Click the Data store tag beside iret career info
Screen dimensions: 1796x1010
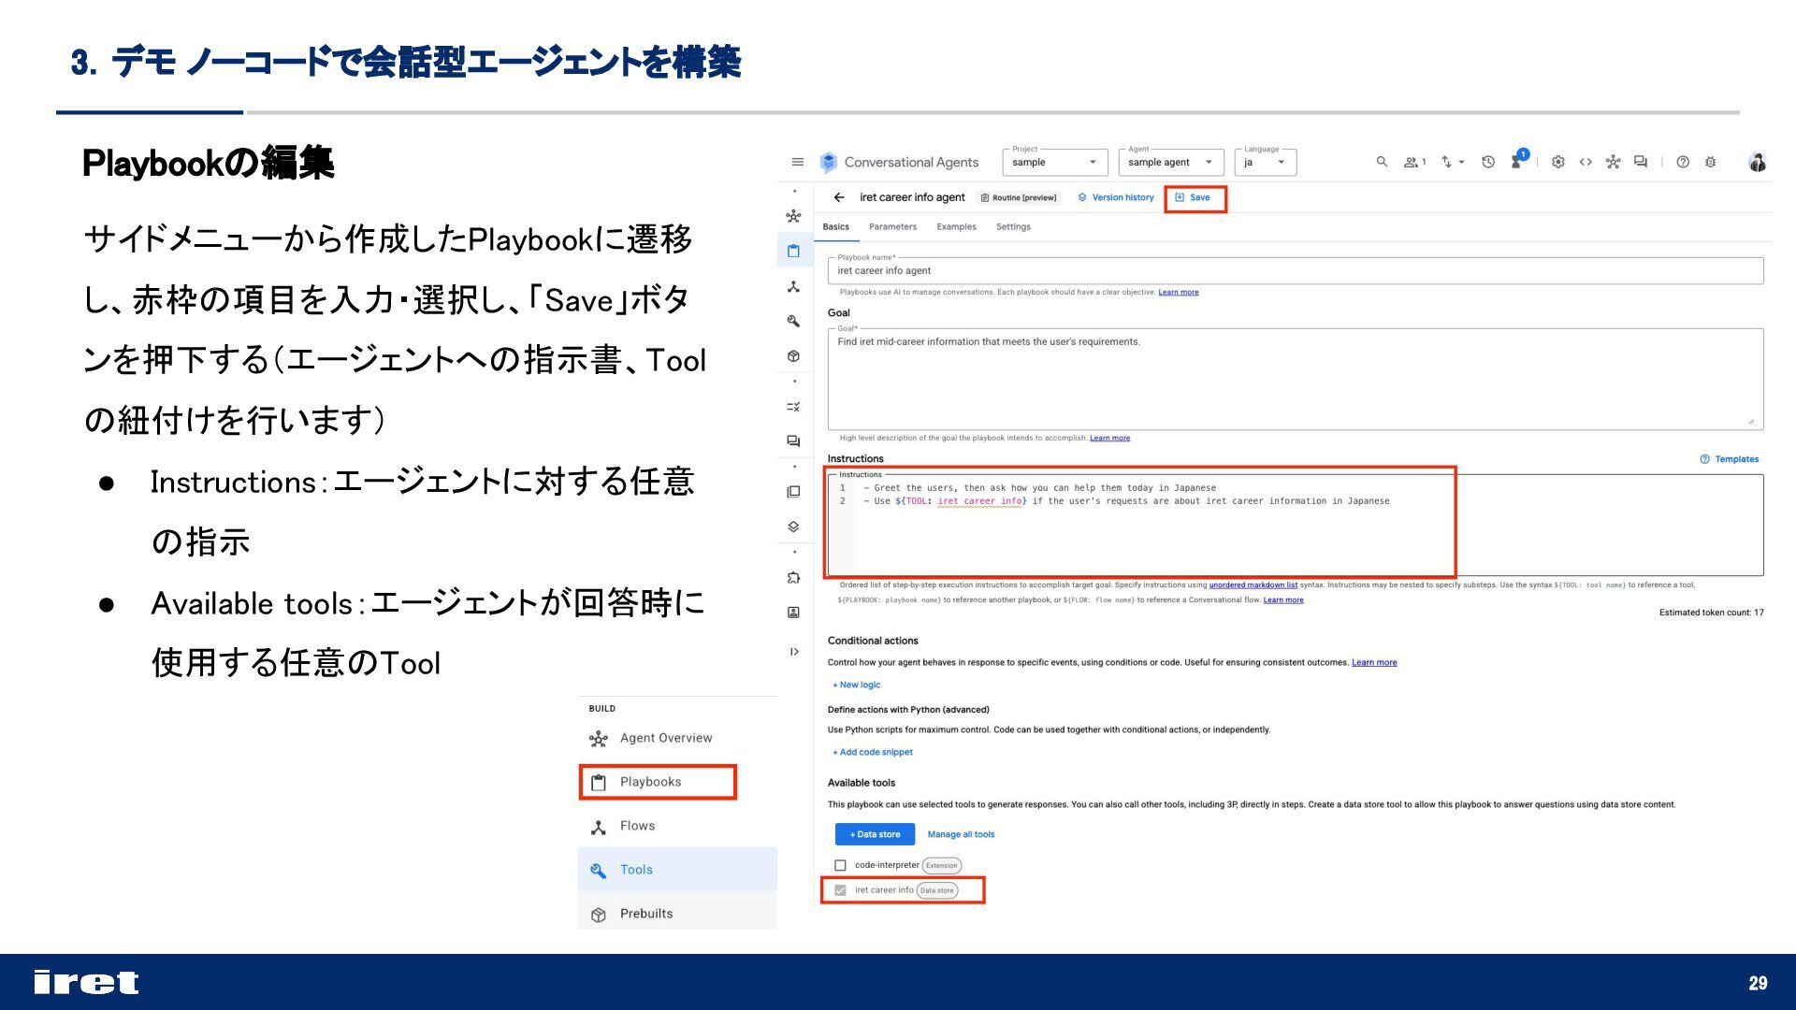(936, 890)
